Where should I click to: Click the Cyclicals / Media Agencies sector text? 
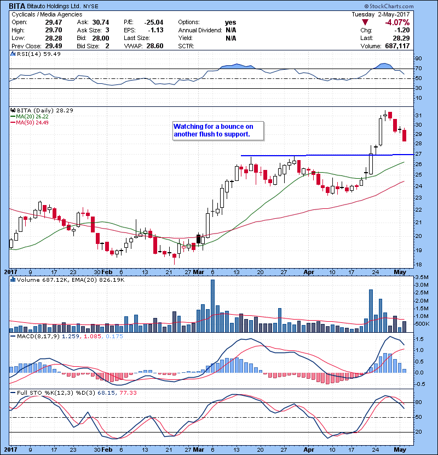click(x=47, y=14)
